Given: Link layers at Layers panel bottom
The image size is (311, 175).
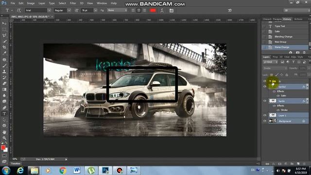Looking at the screenshot, I should point(267,164).
